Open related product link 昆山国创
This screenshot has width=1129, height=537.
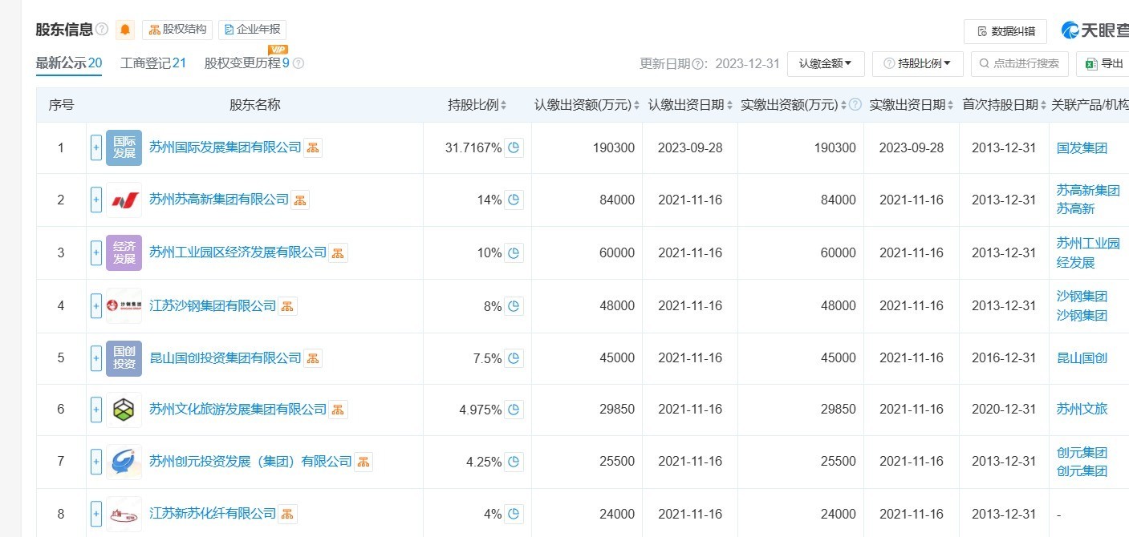point(1082,357)
